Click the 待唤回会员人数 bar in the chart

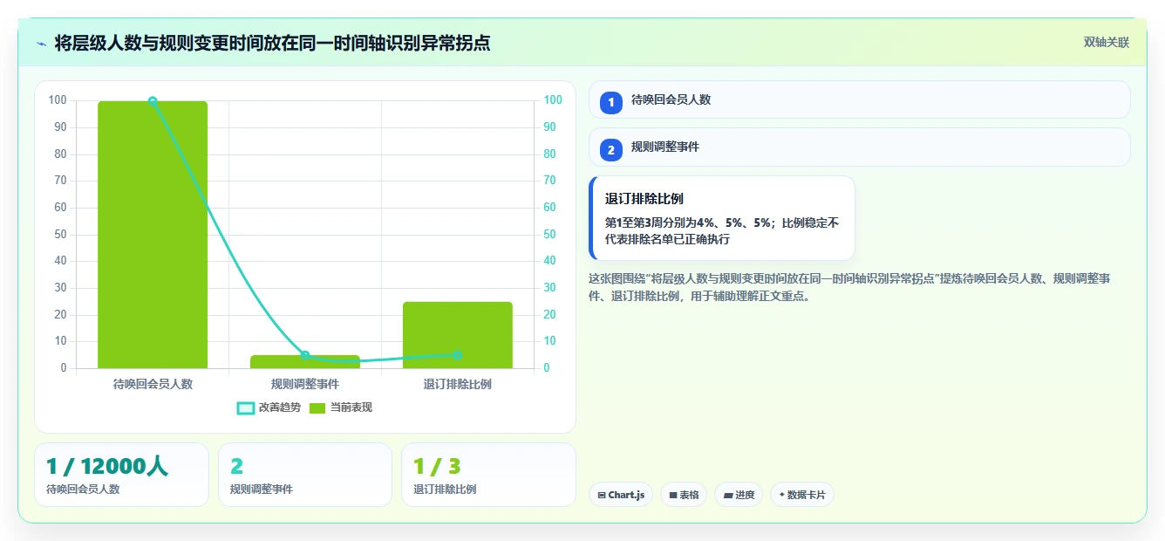tap(153, 235)
